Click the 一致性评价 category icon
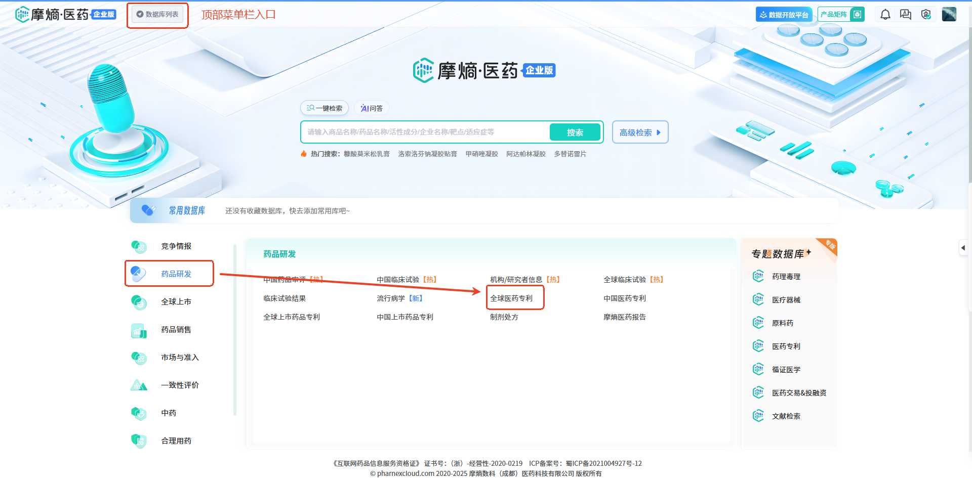This screenshot has width=972, height=482. pyautogui.click(x=139, y=385)
